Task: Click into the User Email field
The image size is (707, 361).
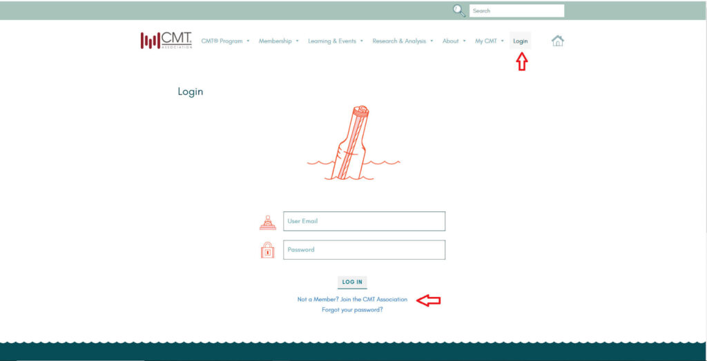Action: pos(365,221)
